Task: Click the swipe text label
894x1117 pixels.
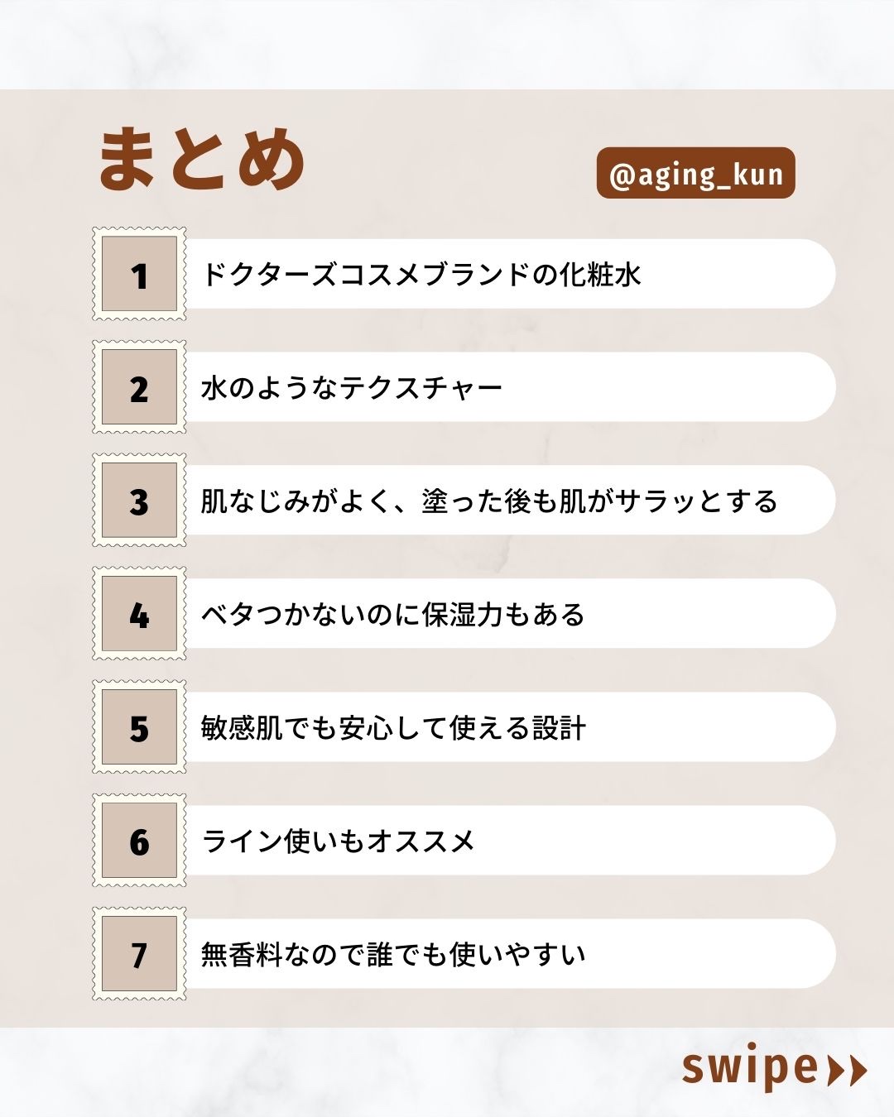Action: coord(750,1069)
